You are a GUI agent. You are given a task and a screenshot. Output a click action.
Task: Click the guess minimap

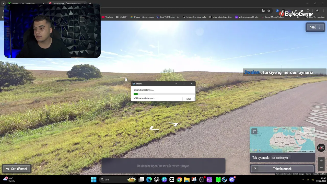pyautogui.click(x=282, y=140)
